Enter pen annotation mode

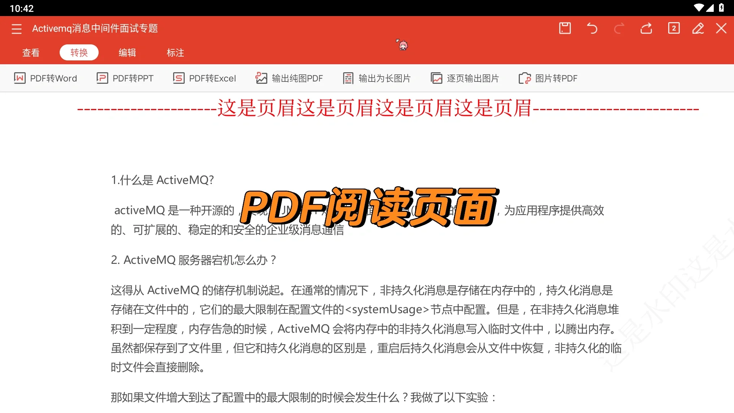tap(698, 28)
